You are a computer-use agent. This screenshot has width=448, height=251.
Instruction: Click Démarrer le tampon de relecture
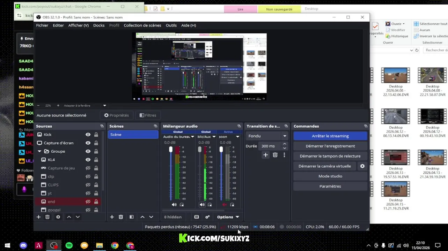coord(330,156)
